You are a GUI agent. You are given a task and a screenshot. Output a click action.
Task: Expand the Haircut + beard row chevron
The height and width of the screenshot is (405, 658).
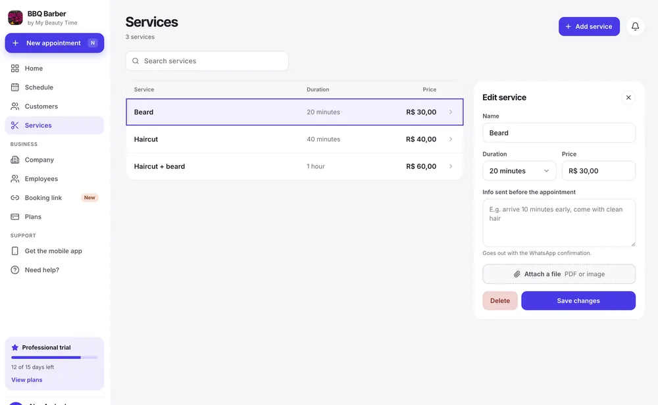click(451, 166)
